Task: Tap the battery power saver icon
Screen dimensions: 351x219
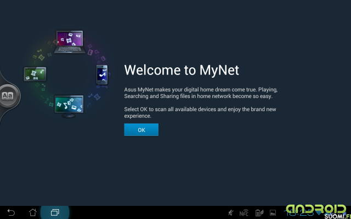Action: pos(259,213)
